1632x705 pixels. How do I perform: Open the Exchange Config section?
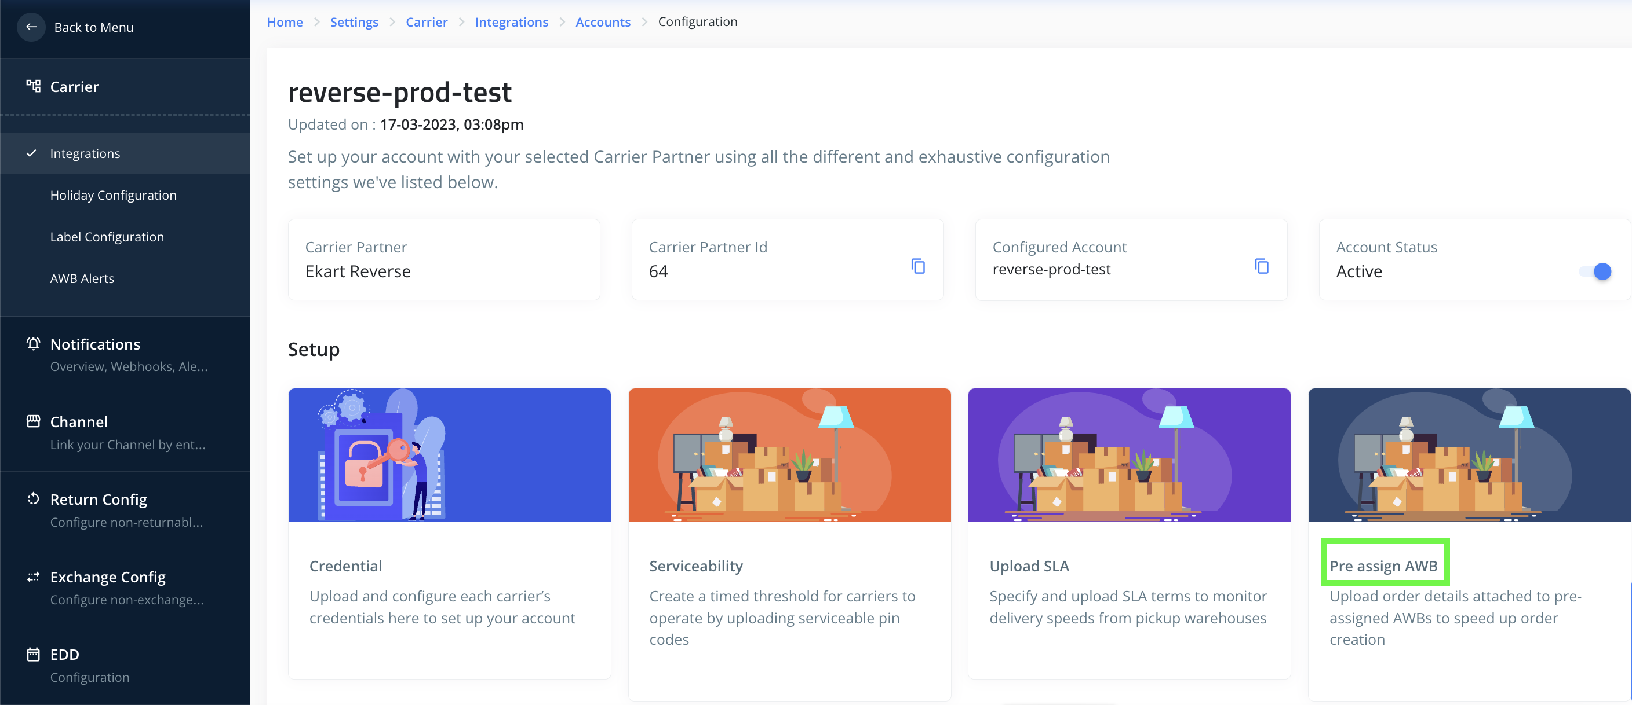pyautogui.click(x=125, y=588)
